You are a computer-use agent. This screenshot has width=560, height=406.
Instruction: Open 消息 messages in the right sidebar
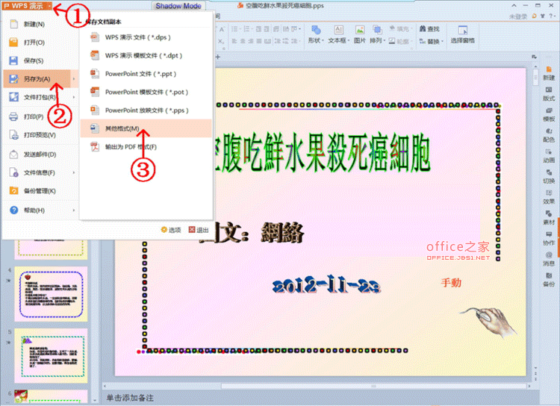point(549,259)
